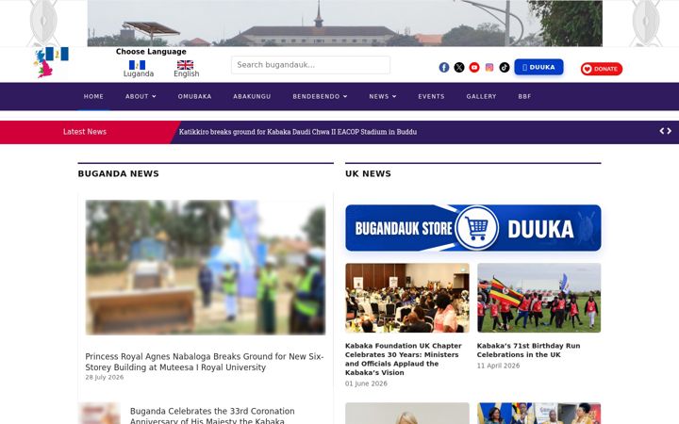Open the Birthday Run flag photo
This screenshot has width=679, height=424.
[538, 298]
